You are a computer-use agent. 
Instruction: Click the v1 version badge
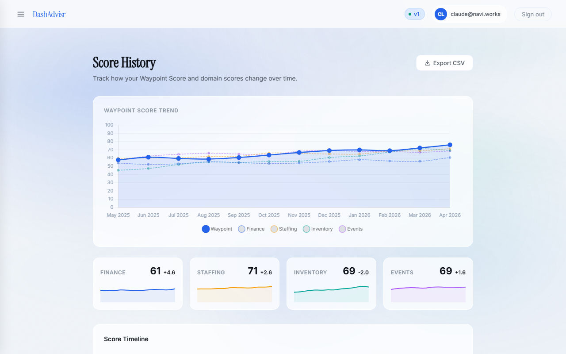click(x=414, y=14)
